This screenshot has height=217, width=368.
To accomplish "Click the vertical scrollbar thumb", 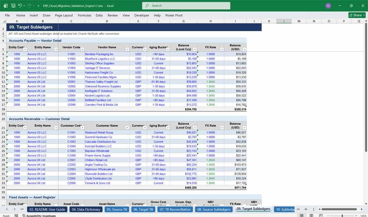I will [366, 87].
